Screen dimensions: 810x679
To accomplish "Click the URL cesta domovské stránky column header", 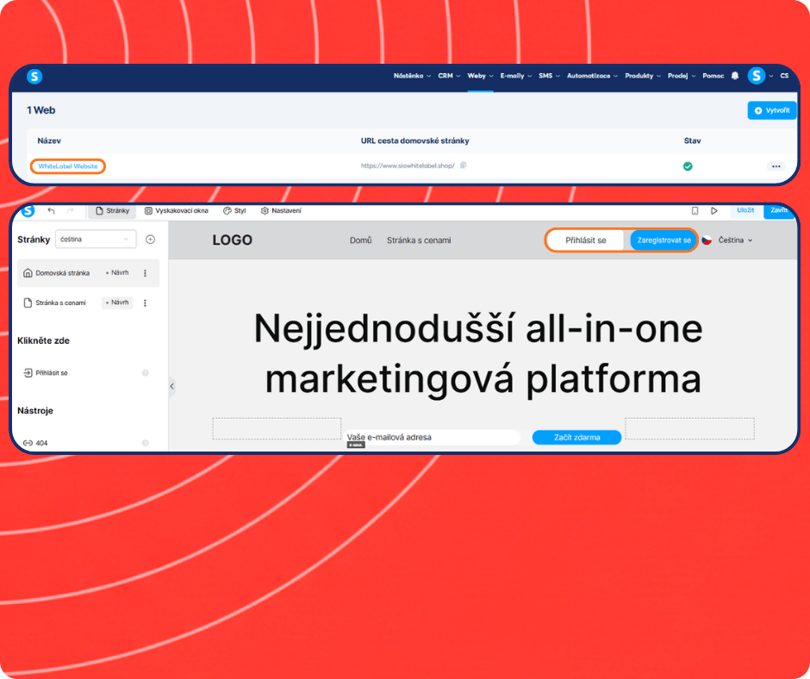I will [x=414, y=140].
